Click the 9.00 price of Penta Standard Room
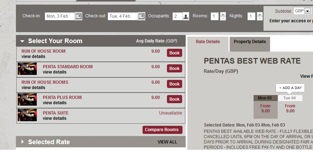 [x=156, y=67]
